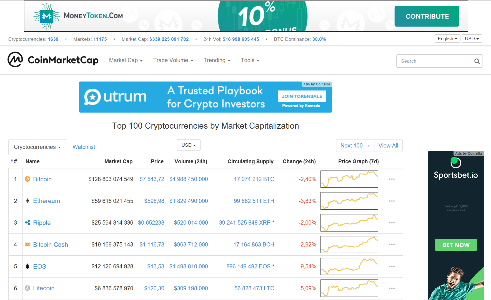This screenshot has width=491, height=300.
Task: Open the Litecoin row options ellipsis
Action: (392, 288)
